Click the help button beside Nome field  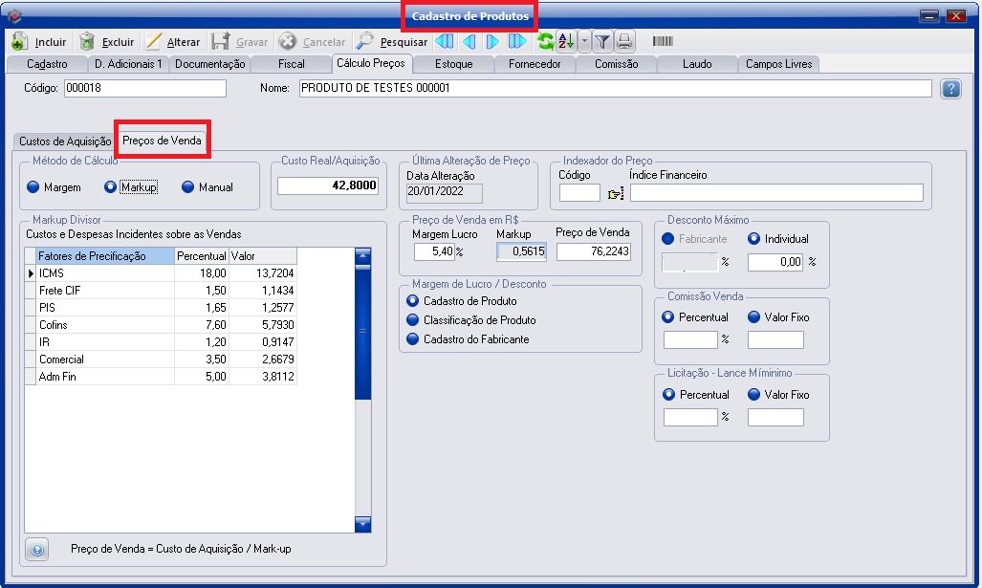(950, 89)
